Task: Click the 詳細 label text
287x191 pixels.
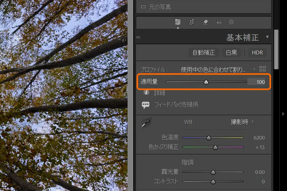Action: point(160,93)
